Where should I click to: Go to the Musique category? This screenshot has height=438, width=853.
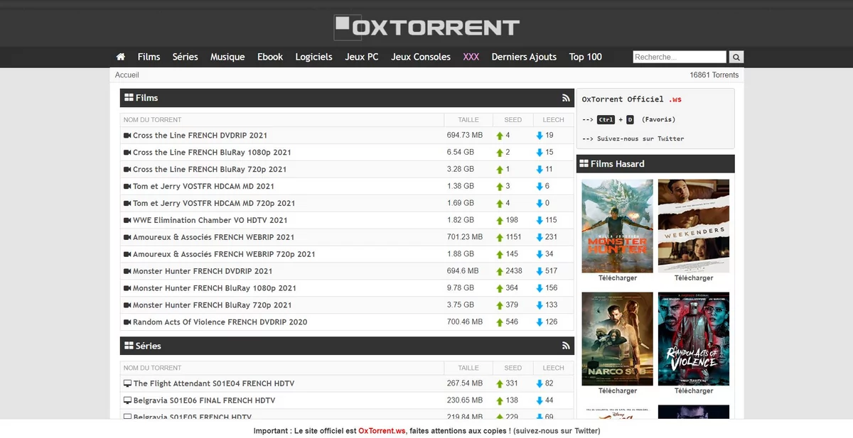tap(227, 57)
